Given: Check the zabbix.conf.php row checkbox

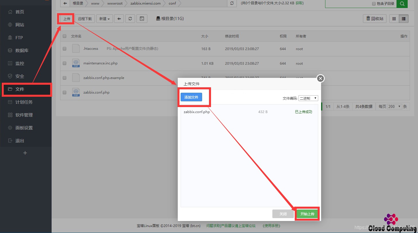Looking at the screenshot, I should coord(65,92).
